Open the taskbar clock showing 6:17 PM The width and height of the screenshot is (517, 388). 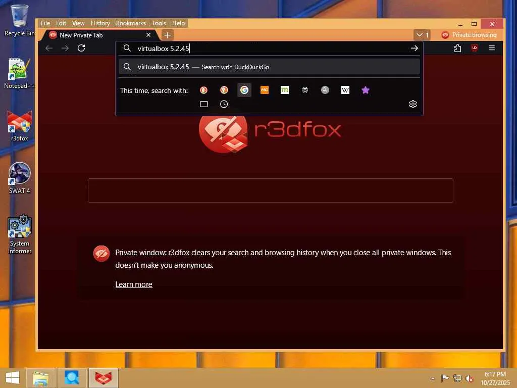tap(495, 378)
